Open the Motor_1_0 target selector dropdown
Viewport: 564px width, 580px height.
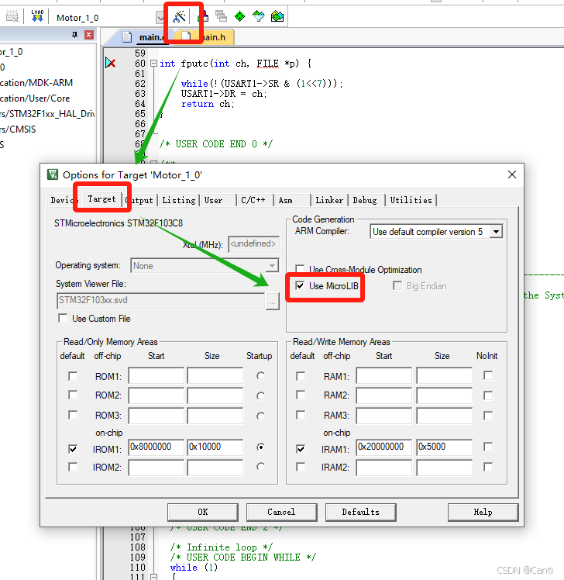pos(160,17)
